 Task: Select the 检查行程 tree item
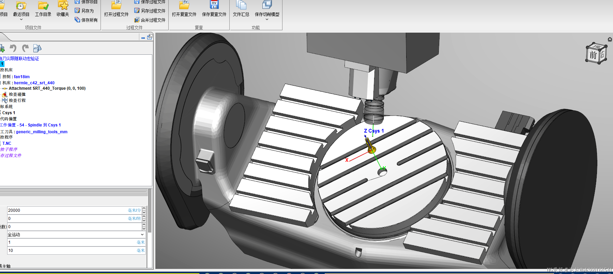click(x=17, y=101)
